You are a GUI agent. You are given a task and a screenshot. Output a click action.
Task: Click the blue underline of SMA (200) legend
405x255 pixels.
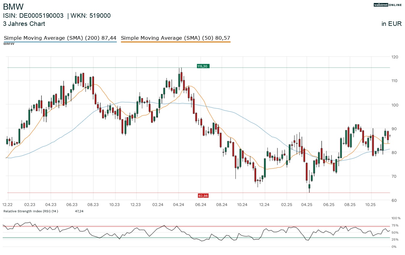click(x=60, y=42)
